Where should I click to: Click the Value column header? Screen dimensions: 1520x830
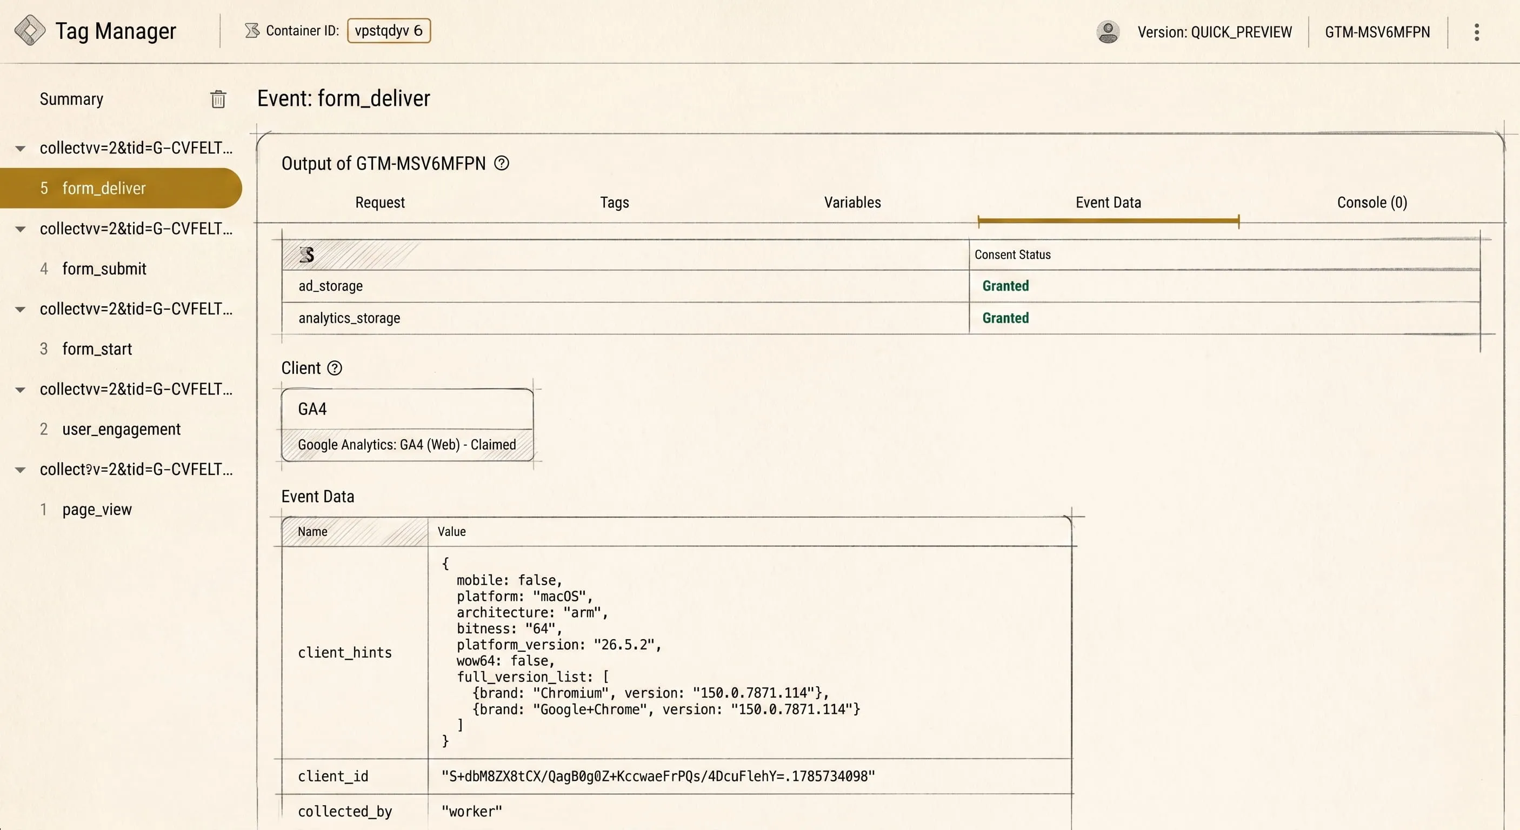click(451, 532)
